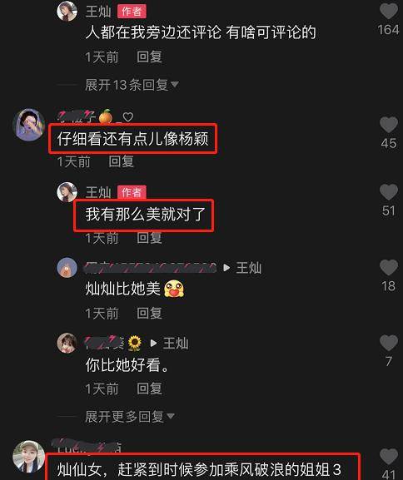This screenshot has height=480, width=403.
Task: Tap the heart on 你比她好看 comment
Action: click(x=389, y=343)
